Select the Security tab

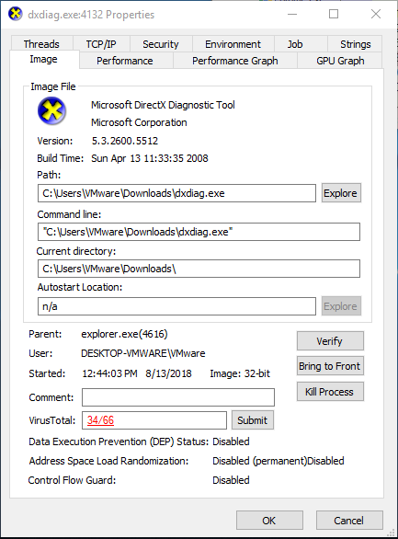point(161,43)
